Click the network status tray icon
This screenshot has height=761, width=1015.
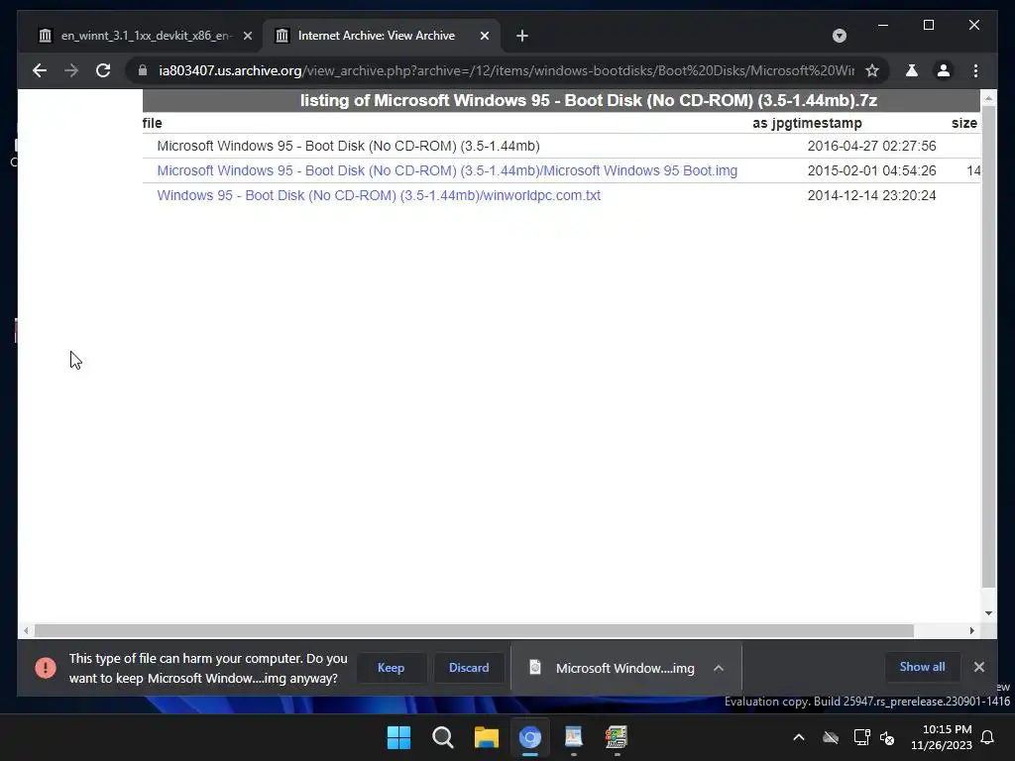pos(861,737)
